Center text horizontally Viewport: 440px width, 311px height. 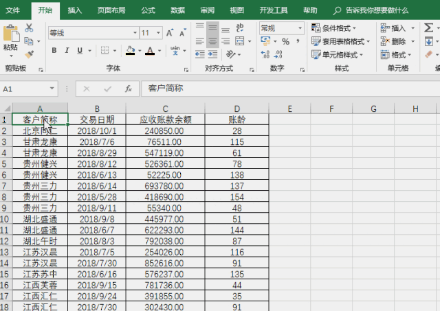[212, 41]
